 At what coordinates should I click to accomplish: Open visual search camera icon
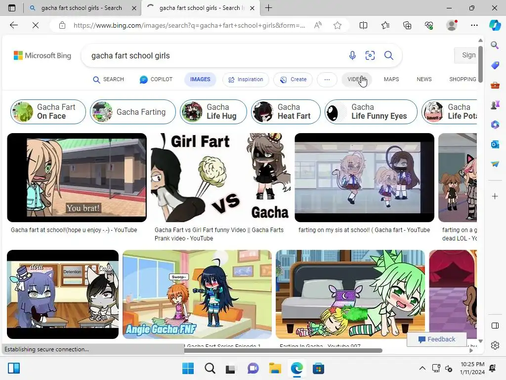(370, 55)
